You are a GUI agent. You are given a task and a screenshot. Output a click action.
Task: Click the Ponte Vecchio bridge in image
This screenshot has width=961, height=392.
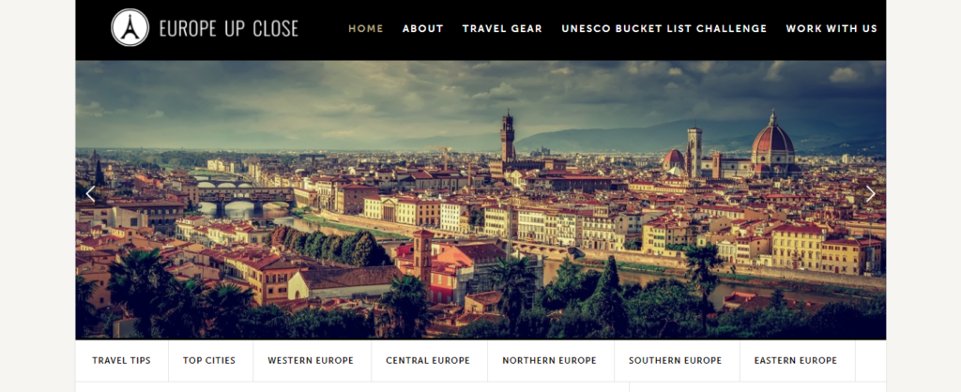point(245,197)
